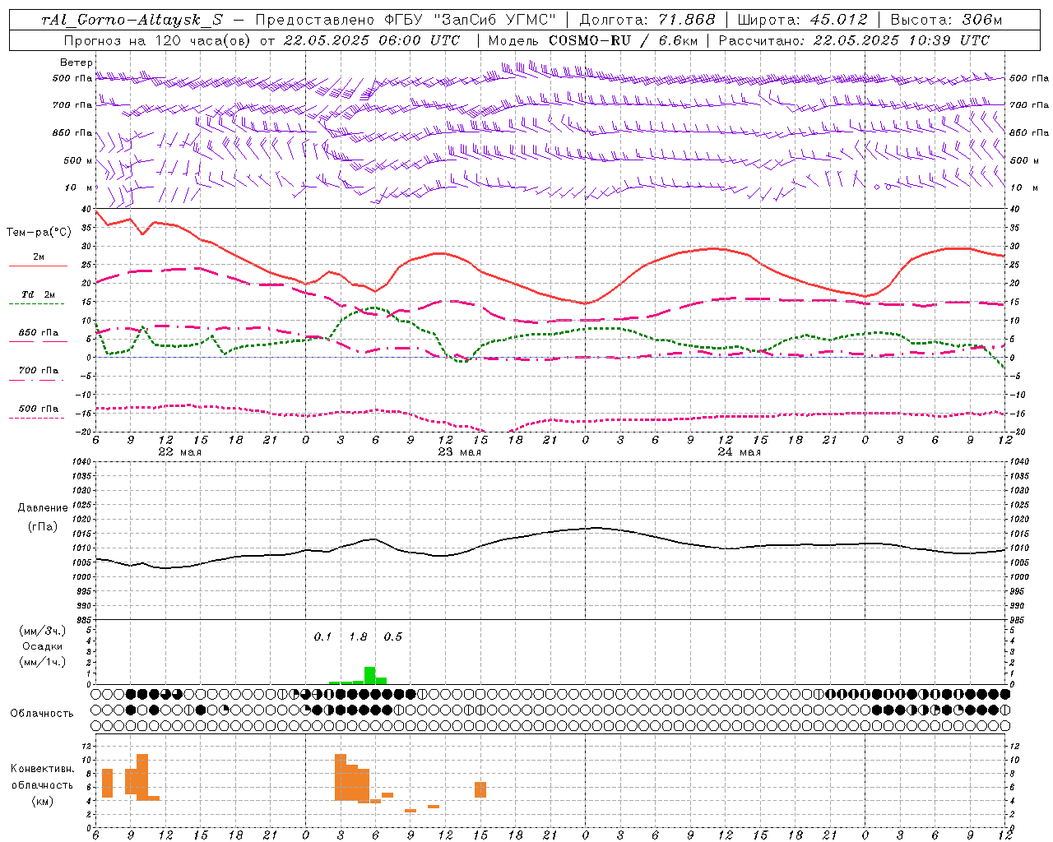Click the "Широта: 45.012" header field
The width and height of the screenshot is (1053, 842).
click(802, 20)
